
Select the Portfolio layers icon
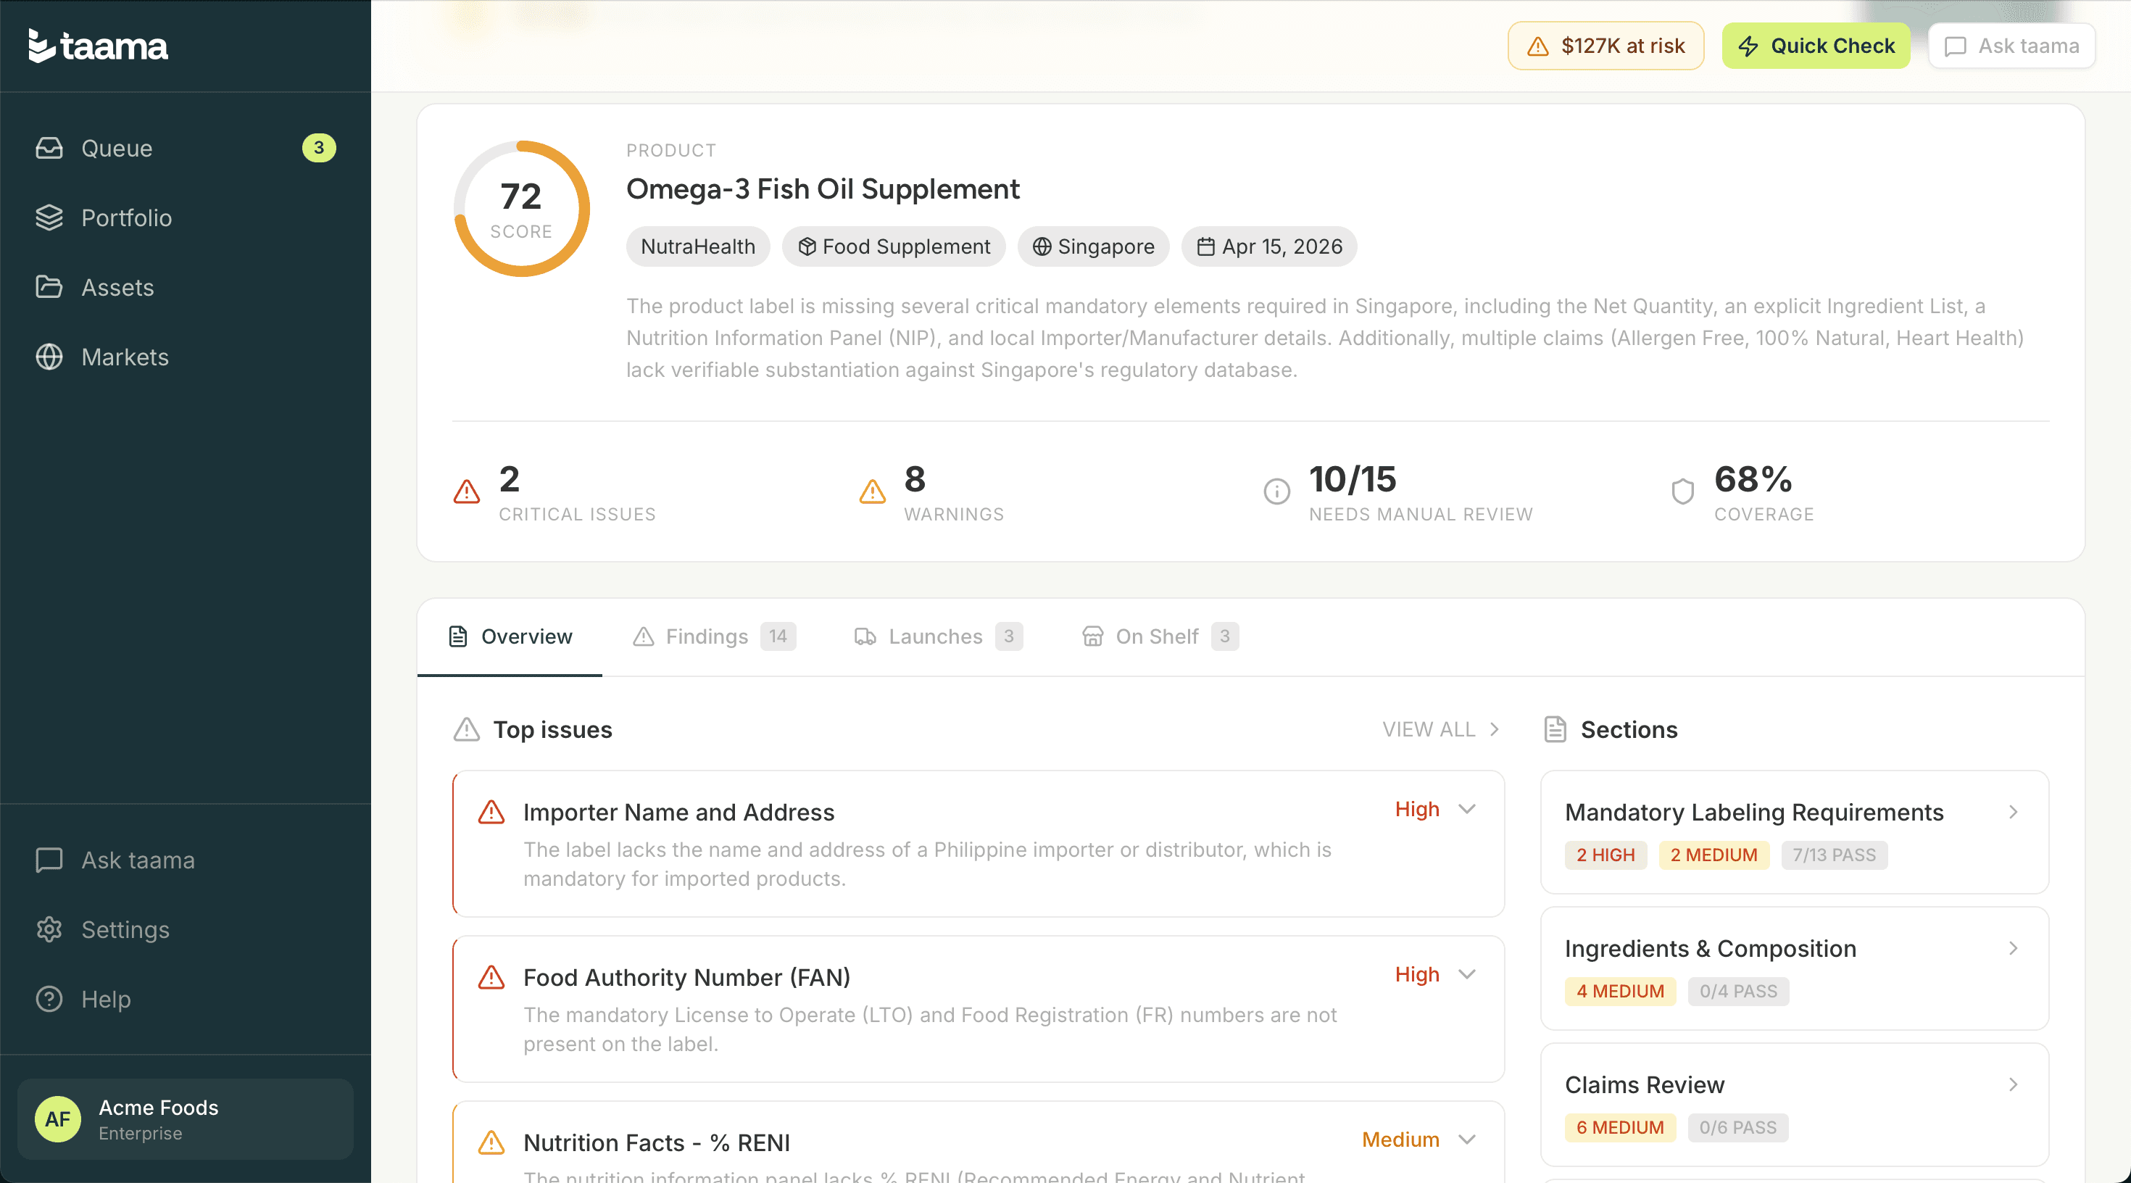click(x=49, y=217)
